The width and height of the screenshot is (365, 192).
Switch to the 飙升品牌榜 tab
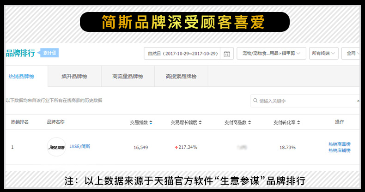(74, 76)
